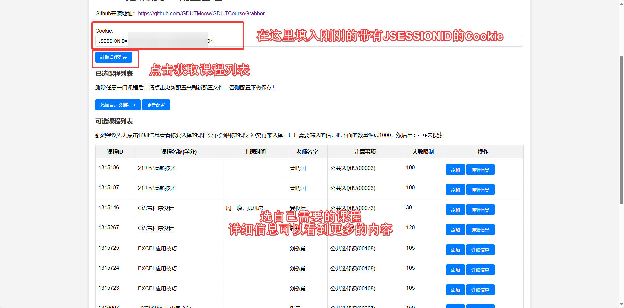The height and width of the screenshot is (308, 624).
Task: View 详细信息 for course 1315146
Action: [480, 209]
